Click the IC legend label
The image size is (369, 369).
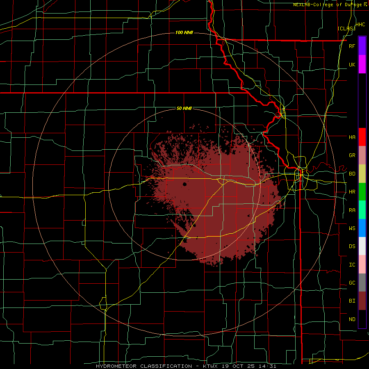[352, 265]
